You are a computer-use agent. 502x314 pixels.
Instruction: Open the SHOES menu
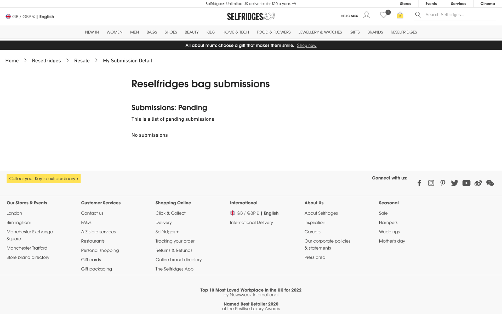tap(171, 32)
